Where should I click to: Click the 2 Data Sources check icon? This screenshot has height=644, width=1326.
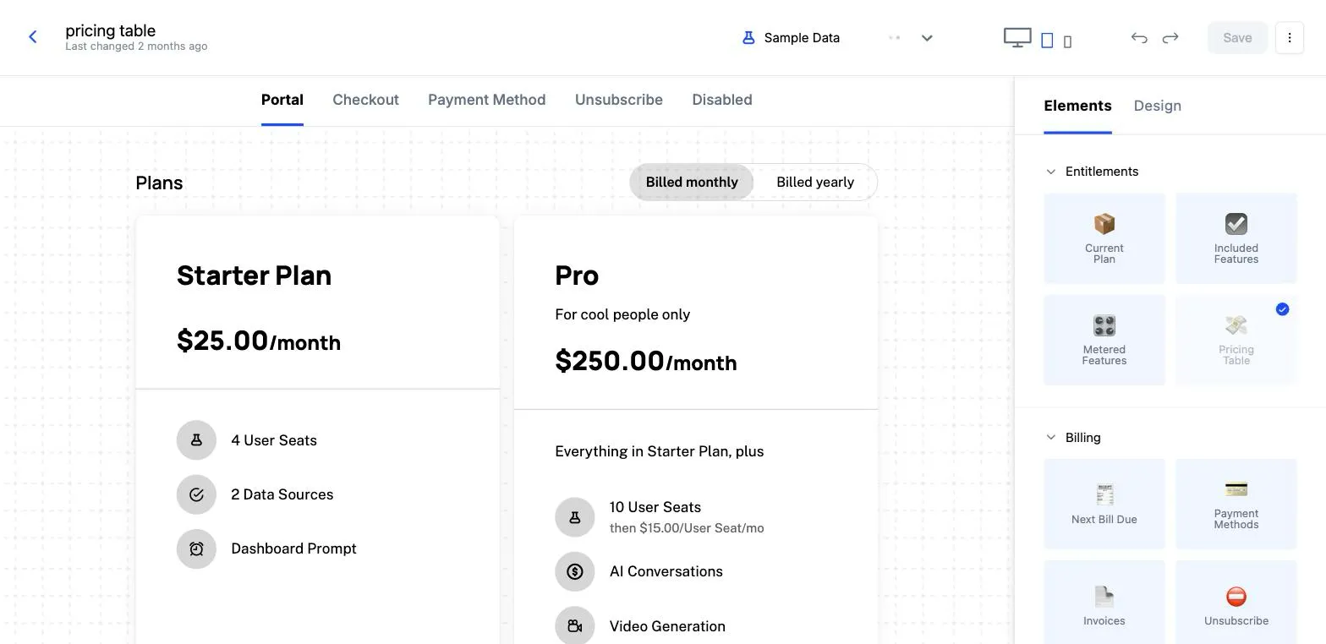point(196,494)
